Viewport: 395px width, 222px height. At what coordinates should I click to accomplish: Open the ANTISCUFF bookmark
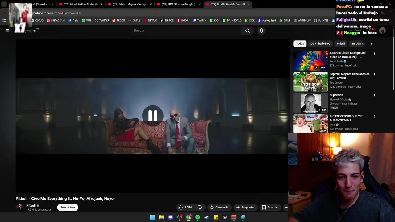click(x=302, y=21)
